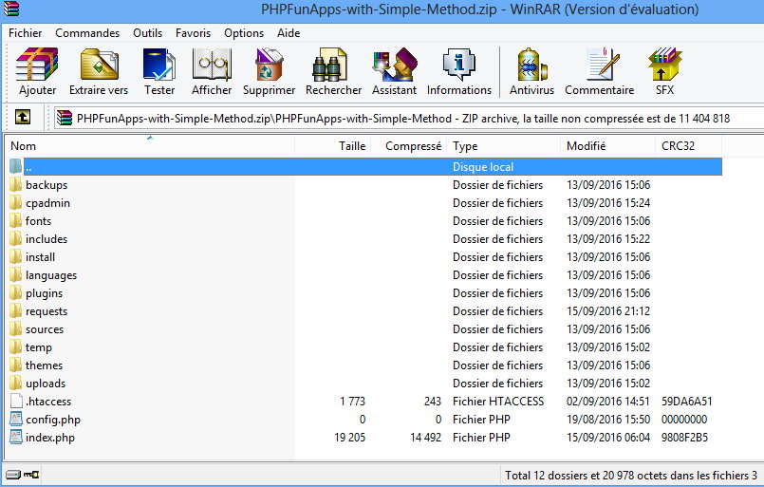This screenshot has height=487, width=764.
Task: Sort by the Taille column header
Action: click(333, 146)
